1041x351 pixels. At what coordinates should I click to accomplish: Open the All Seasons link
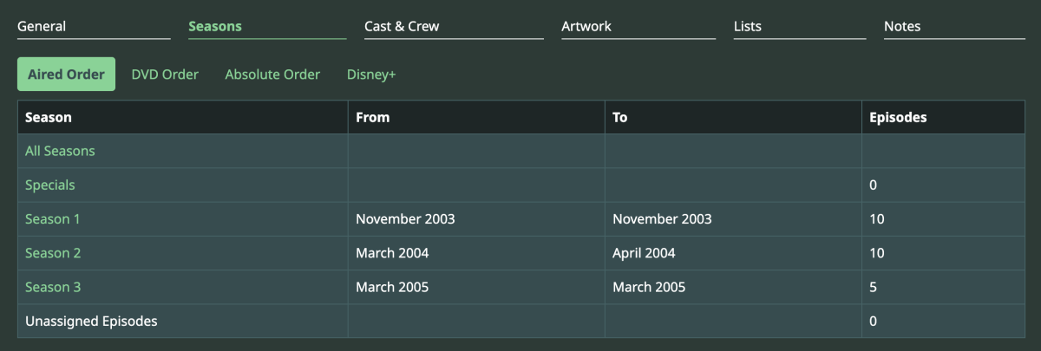[60, 151]
